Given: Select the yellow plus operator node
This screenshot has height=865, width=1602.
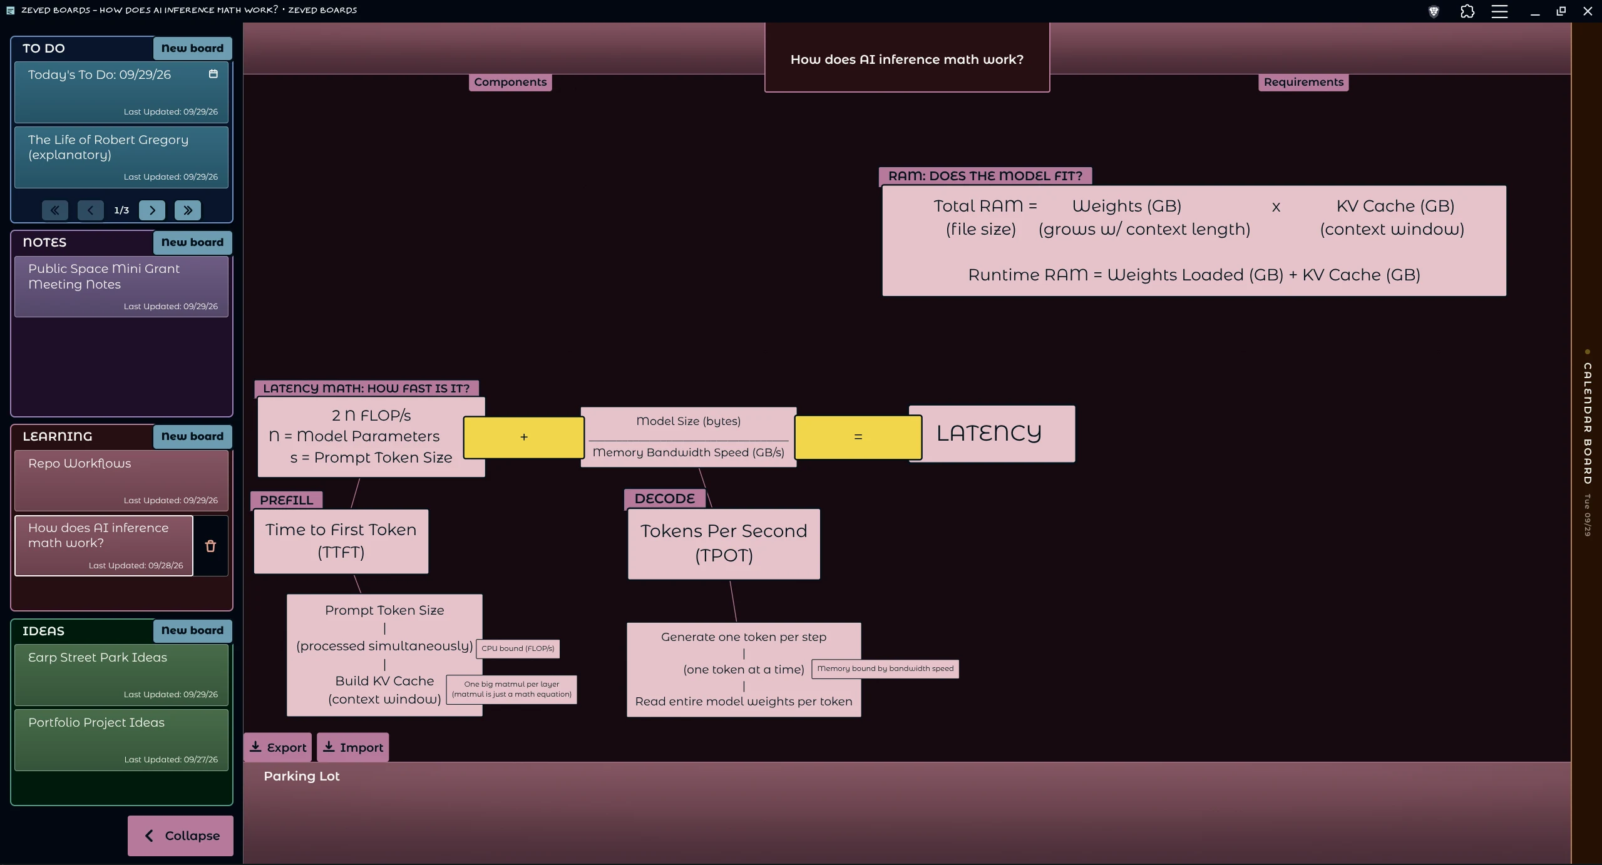Looking at the screenshot, I should coord(524,437).
